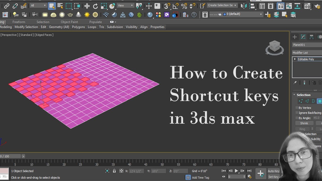Click the Pin Stack icon

(x=295, y=82)
